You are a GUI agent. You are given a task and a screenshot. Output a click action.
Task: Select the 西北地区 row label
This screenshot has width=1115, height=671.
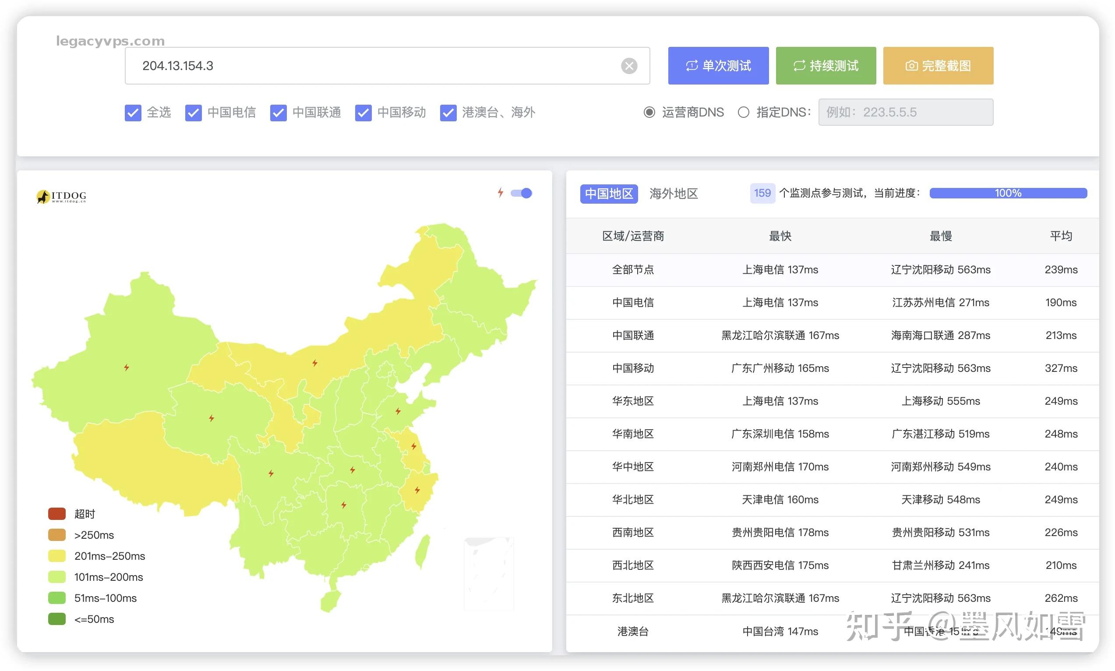click(x=633, y=565)
